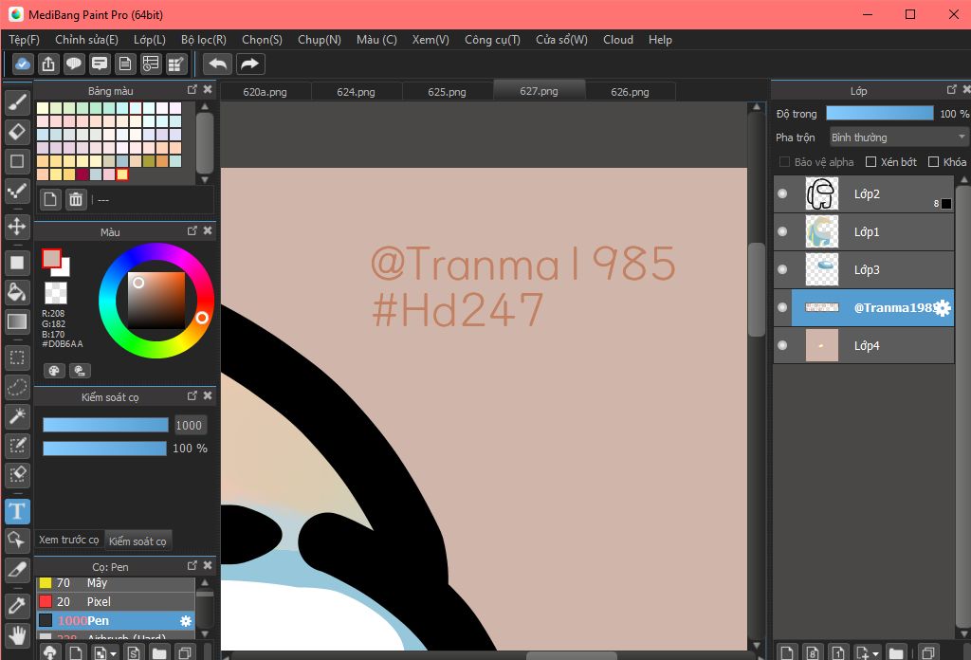
Task: Select the Gradient tool
Action: click(x=17, y=321)
